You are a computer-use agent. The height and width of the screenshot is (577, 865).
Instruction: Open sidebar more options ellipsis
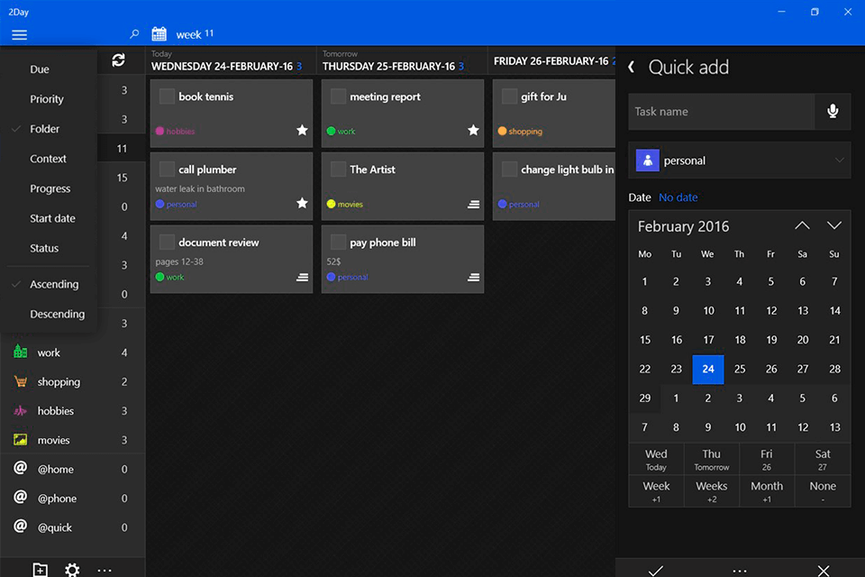point(105,570)
